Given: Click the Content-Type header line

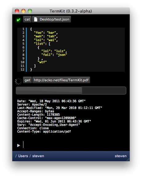Looking at the screenshot, I should [x=44, y=131].
